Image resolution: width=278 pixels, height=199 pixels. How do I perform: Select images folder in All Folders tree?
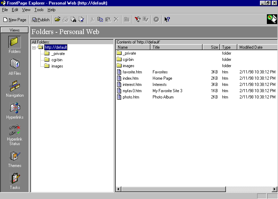57,66
